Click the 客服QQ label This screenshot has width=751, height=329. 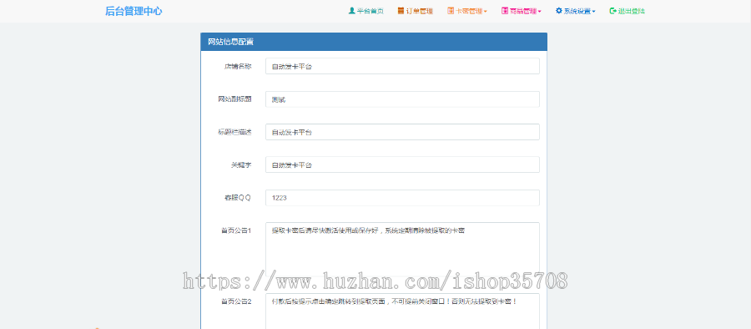(238, 198)
